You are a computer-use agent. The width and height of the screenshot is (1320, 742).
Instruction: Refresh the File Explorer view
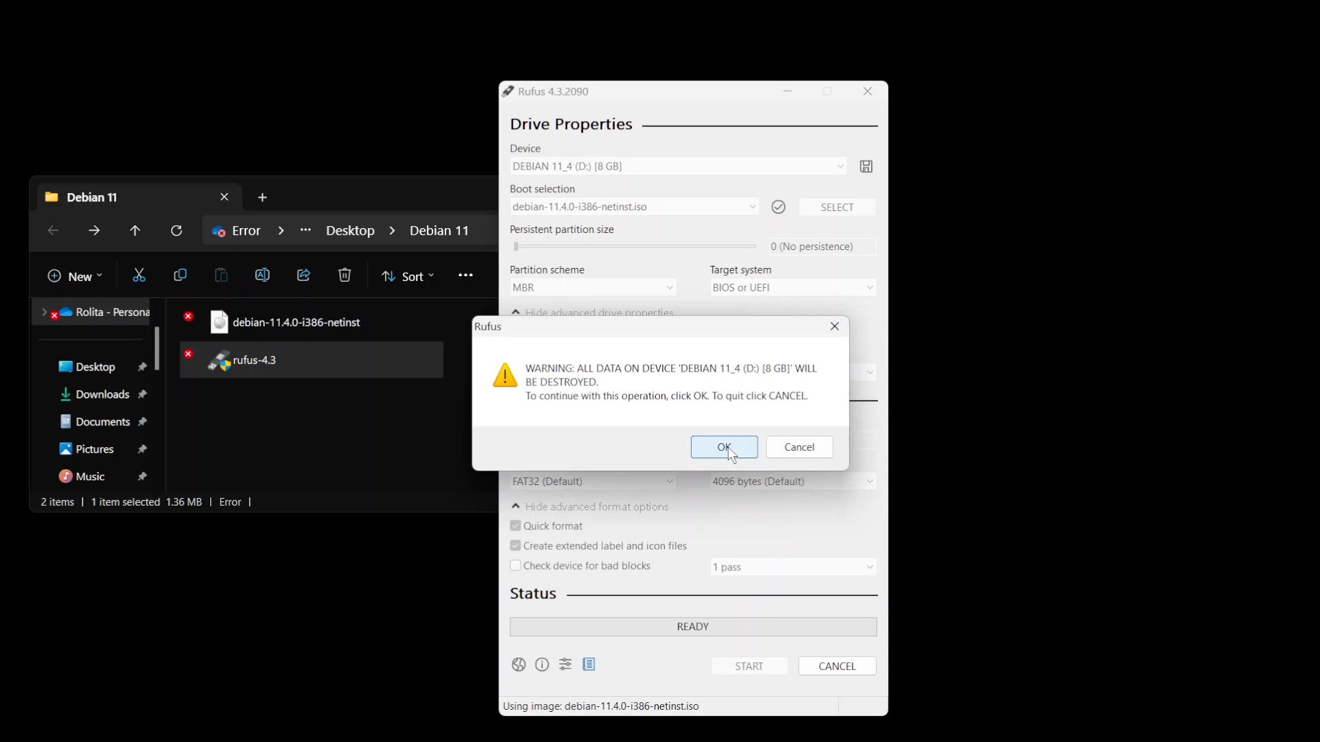177,231
